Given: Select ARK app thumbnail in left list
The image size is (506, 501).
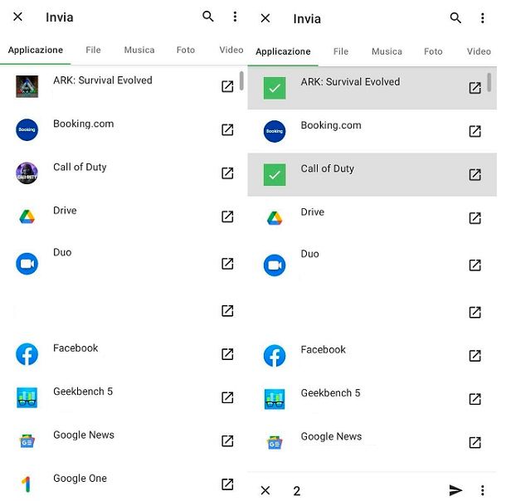Looking at the screenshot, I should tap(27, 86).
